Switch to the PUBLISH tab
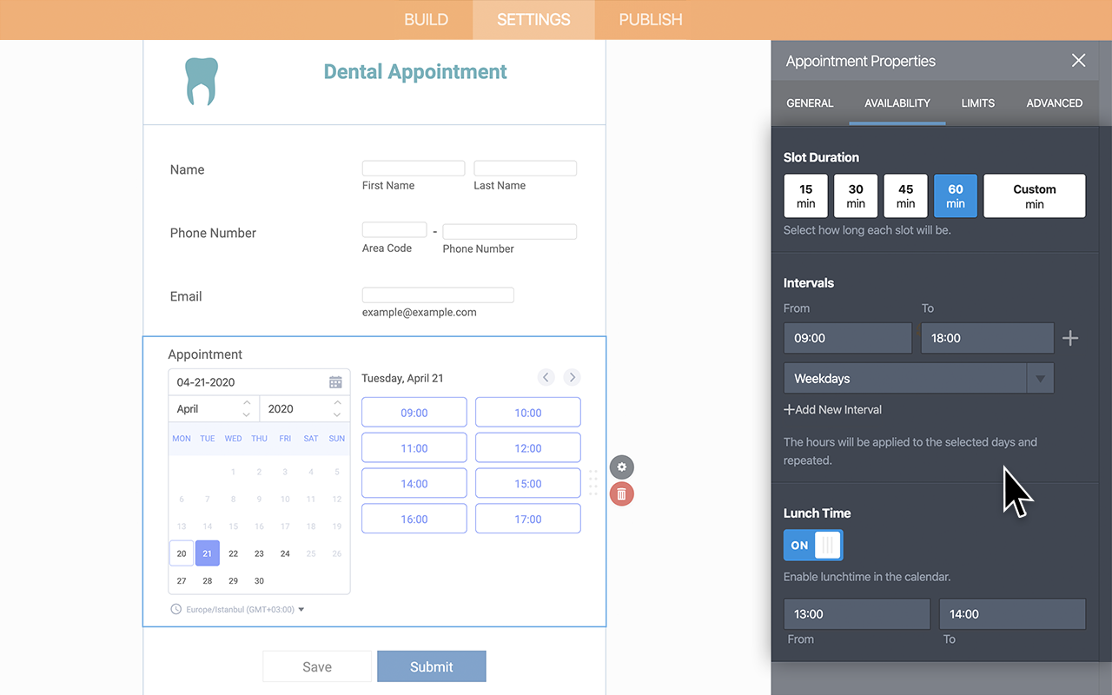 click(x=651, y=19)
